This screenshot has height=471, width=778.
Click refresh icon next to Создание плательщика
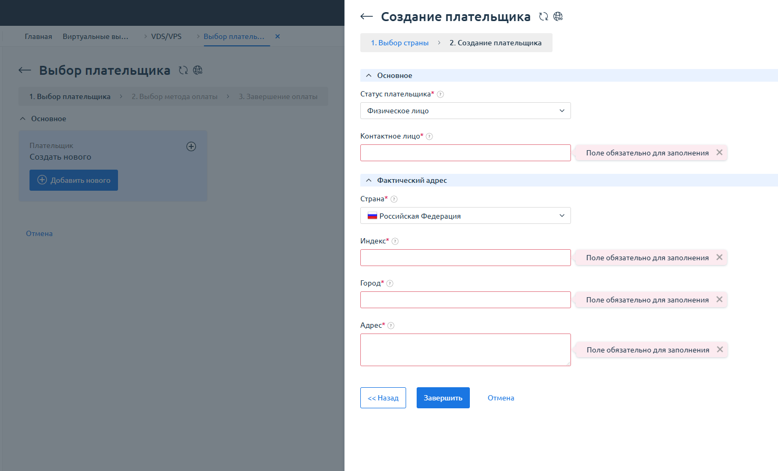[544, 17]
